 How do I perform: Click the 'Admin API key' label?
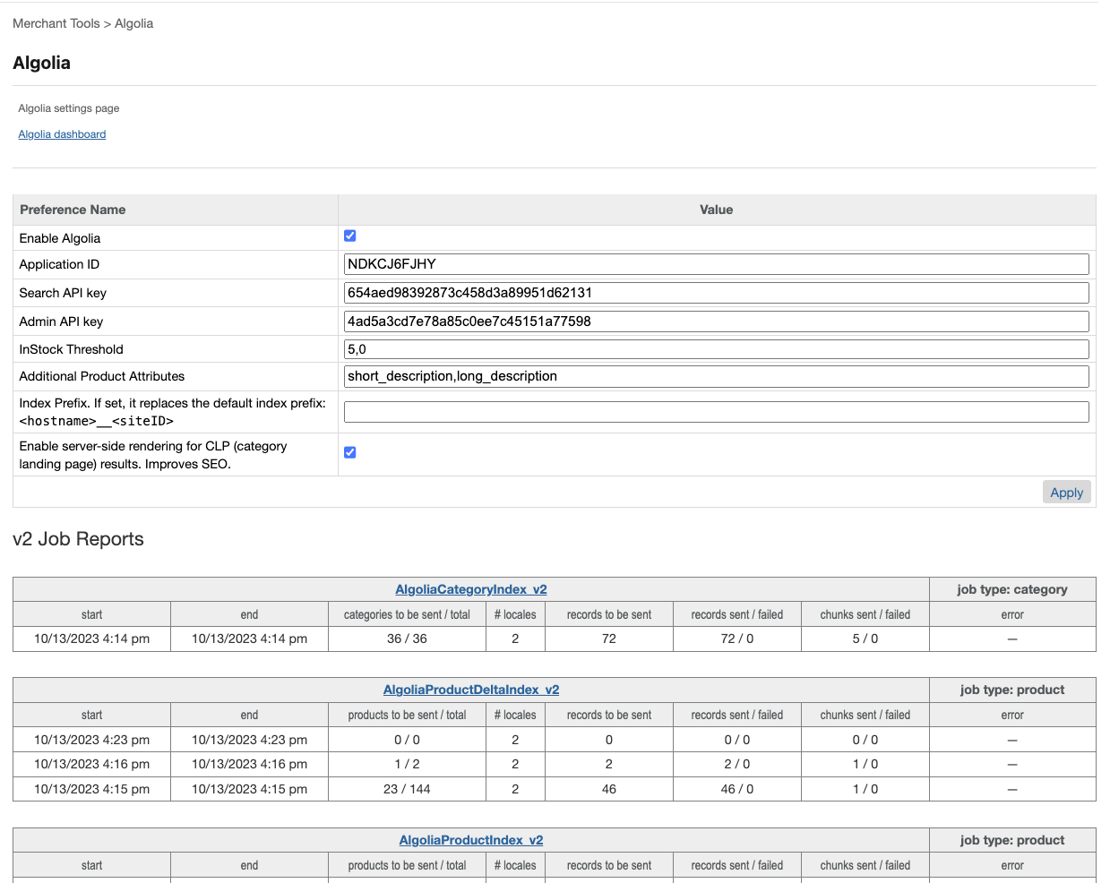[61, 321]
